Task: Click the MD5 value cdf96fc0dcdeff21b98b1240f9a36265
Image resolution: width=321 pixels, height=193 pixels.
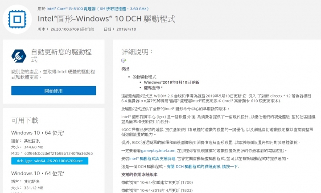Action: [58, 153]
